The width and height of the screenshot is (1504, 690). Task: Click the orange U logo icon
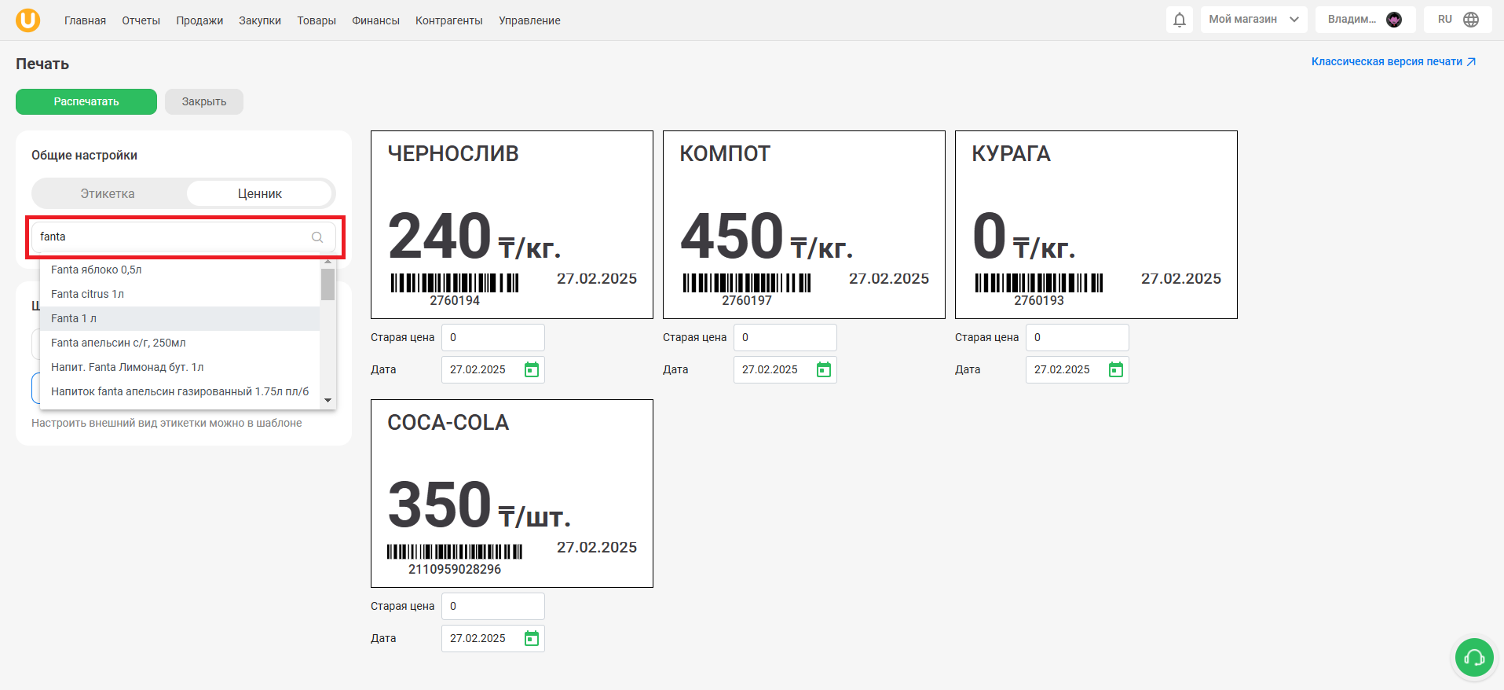(x=28, y=20)
